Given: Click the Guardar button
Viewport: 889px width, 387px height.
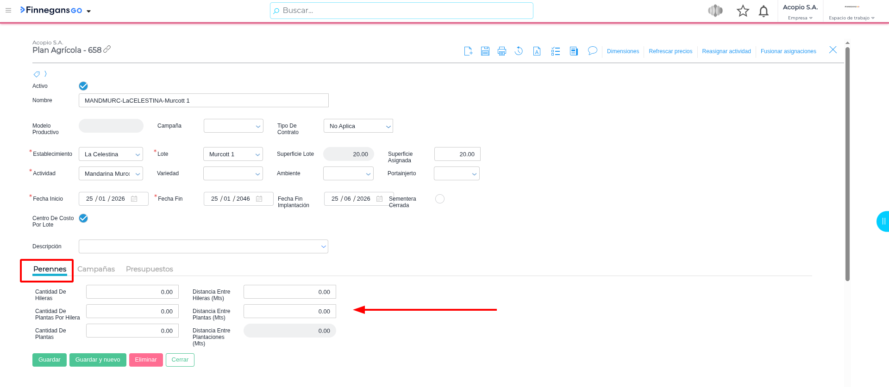Looking at the screenshot, I should (x=49, y=360).
